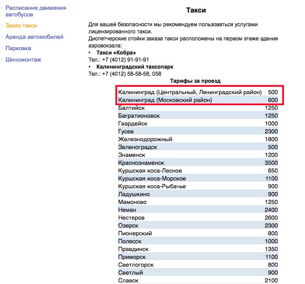Open the Аренда автомобилей page
305x284 pixels.
34,37
